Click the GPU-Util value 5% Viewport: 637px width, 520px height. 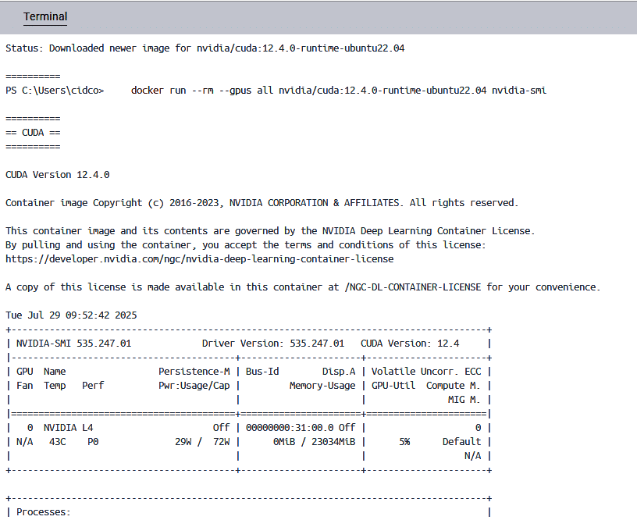coord(404,441)
